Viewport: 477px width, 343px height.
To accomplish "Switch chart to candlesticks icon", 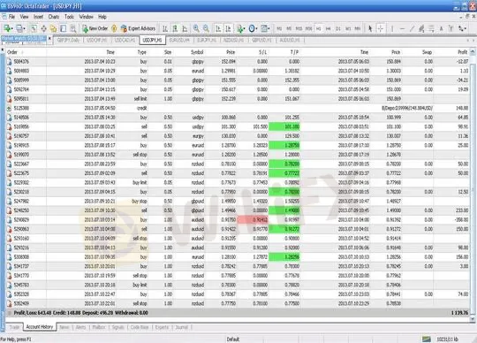I will tap(175, 28).
